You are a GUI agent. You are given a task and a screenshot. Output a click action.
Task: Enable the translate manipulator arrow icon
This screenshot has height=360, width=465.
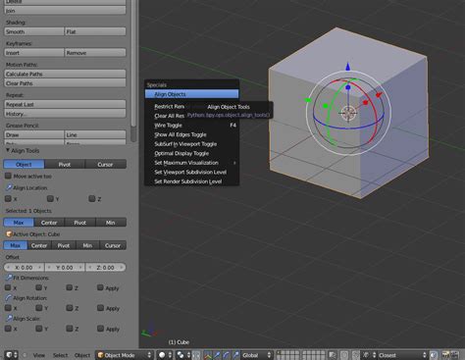click(x=217, y=355)
